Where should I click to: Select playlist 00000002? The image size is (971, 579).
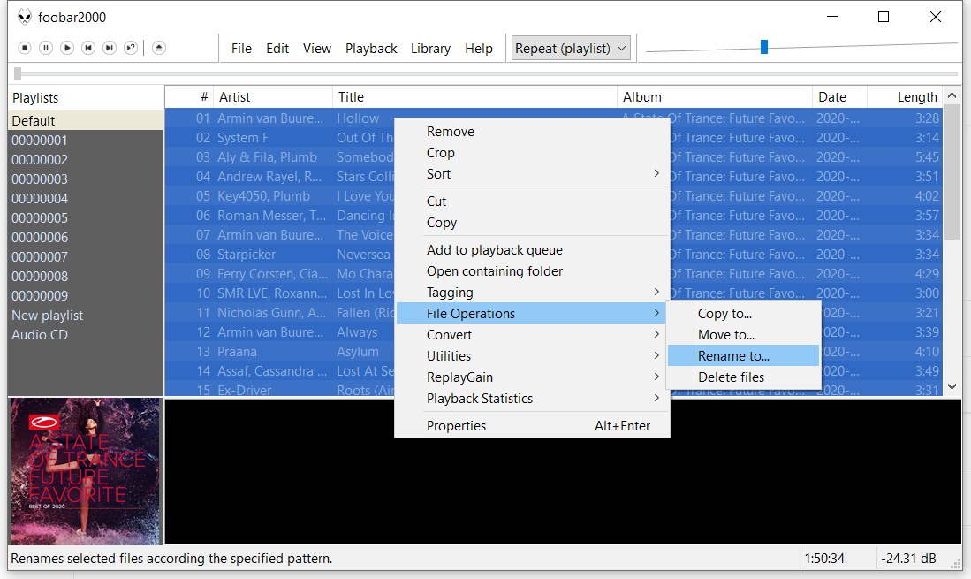pos(85,159)
